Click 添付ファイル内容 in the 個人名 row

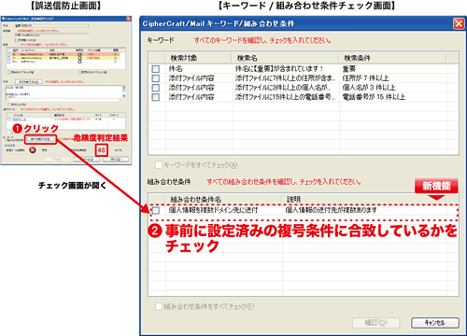pos(191,88)
